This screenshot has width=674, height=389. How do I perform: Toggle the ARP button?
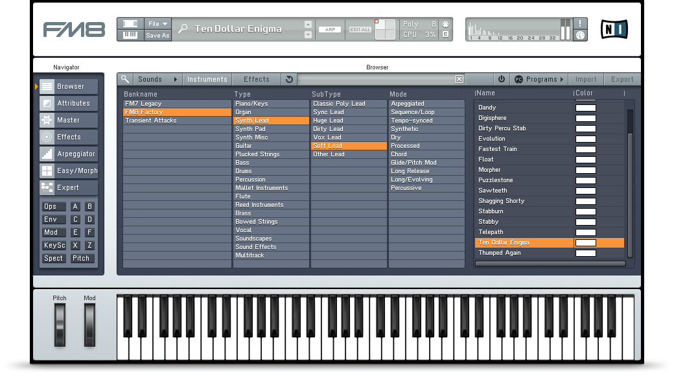(x=330, y=30)
